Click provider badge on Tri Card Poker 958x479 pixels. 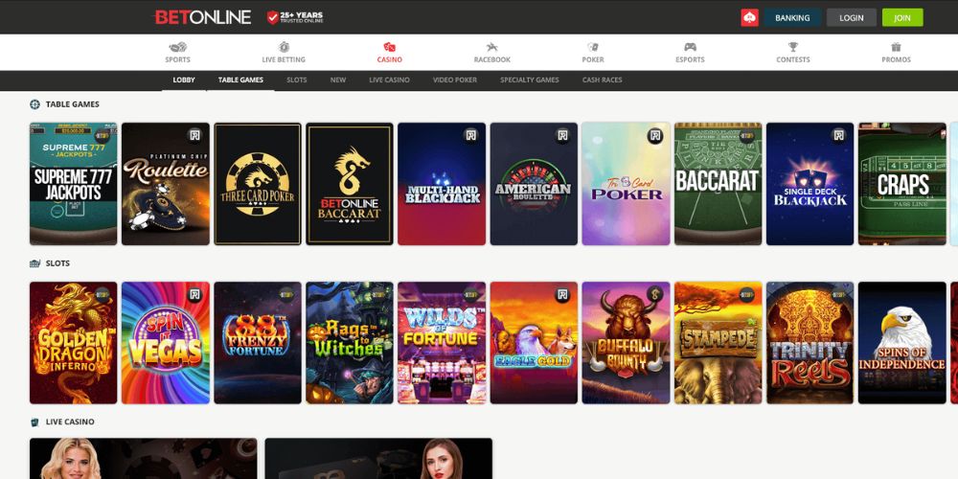[655, 136]
